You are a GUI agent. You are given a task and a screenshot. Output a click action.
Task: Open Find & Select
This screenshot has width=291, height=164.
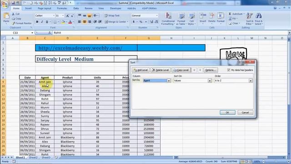click(259, 19)
